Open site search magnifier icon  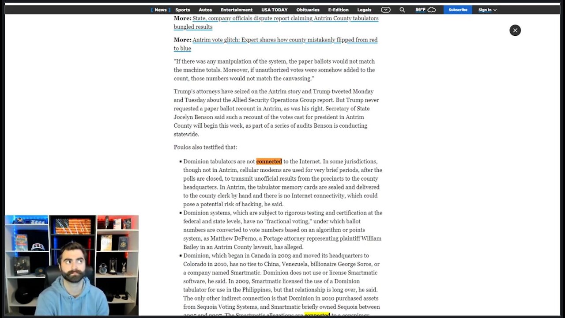click(x=402, y=10)
